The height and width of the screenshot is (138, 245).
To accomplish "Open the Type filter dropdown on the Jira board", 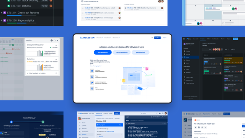I will pyautogui.click(x=233, y=49).
